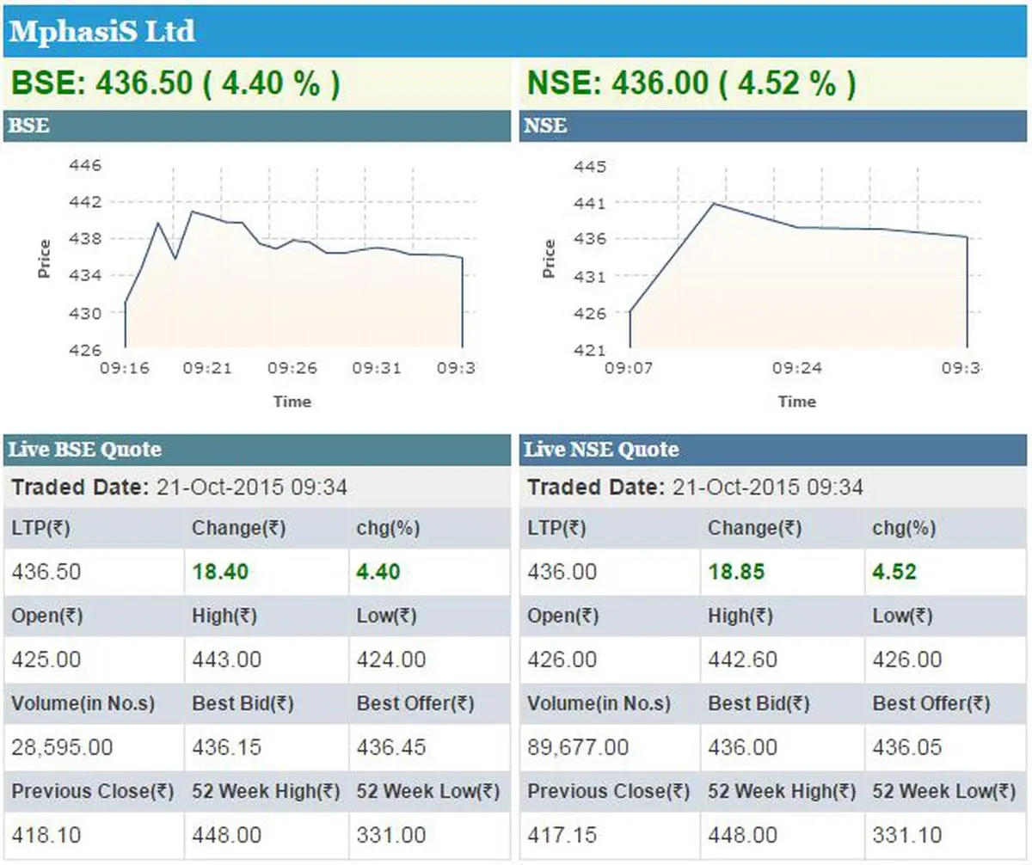Screen dimensions: 1032x865
Task: Click the NSE LTP value 436.00 in table
Action: click(562, 572)
